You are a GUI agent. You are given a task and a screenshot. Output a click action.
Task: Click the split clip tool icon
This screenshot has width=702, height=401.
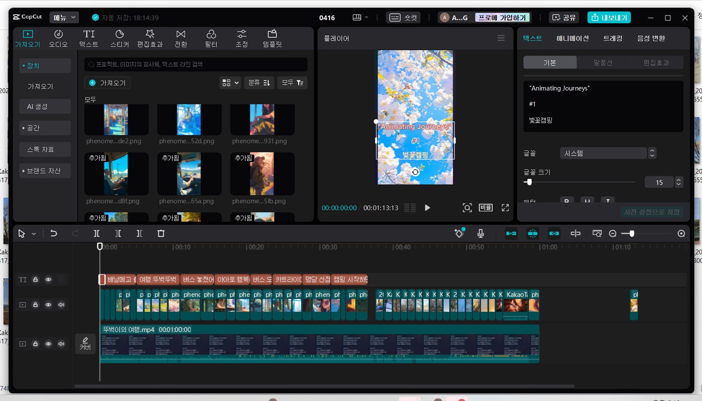click(97, 233)
